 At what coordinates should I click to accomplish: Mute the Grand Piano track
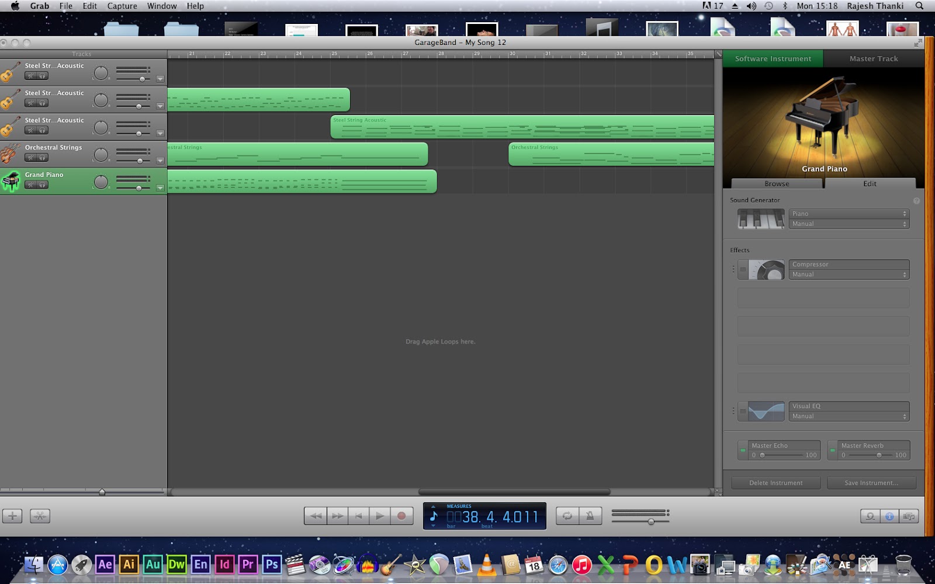point(30,185)
